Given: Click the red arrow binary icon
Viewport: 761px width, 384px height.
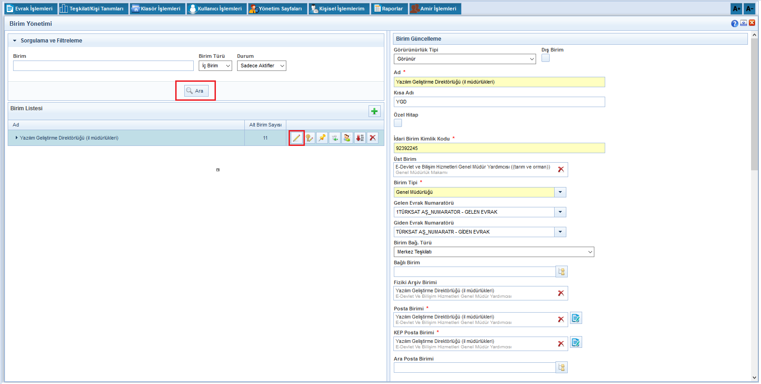Looking at the screenshot, I should pos(360,138).
